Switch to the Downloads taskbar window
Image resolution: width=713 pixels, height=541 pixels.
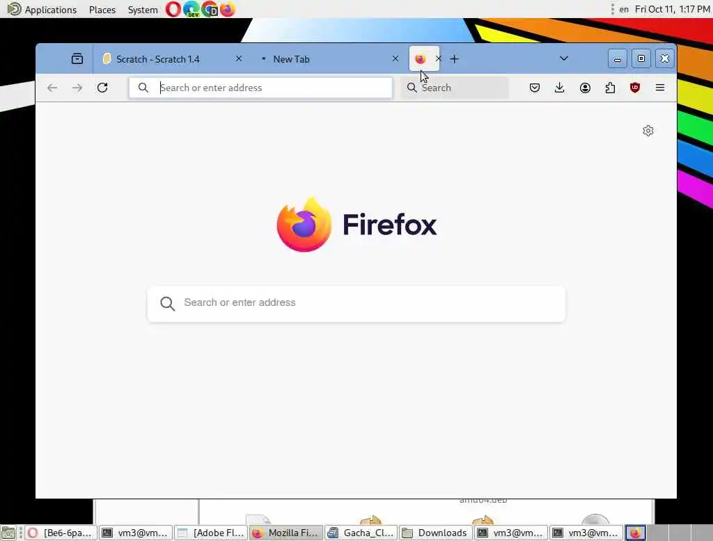coord(437,533)
